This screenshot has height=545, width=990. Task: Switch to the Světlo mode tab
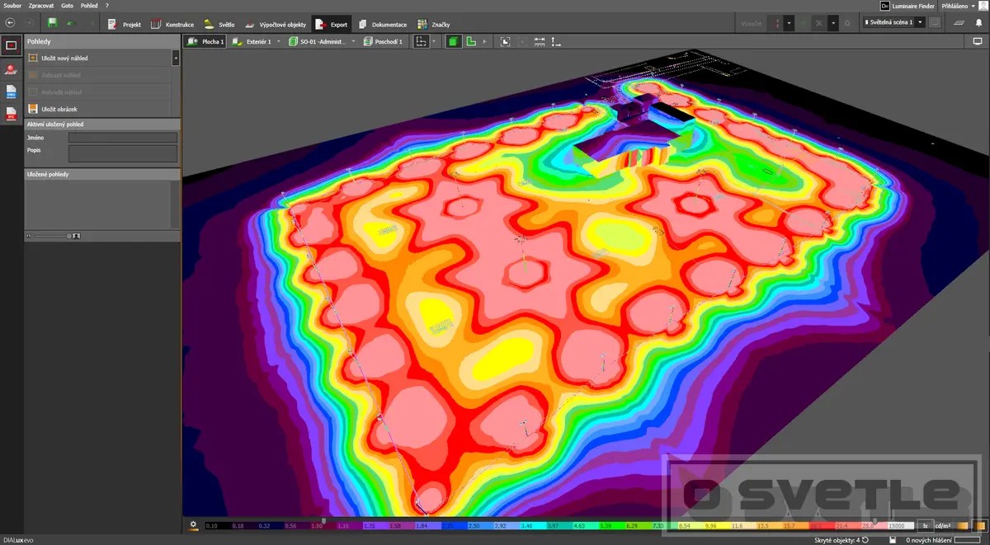pos(219,24)
